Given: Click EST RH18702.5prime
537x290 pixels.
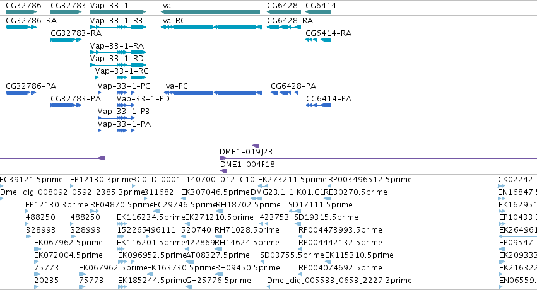Looking at the screenshot, I should [x=219, y=211].
